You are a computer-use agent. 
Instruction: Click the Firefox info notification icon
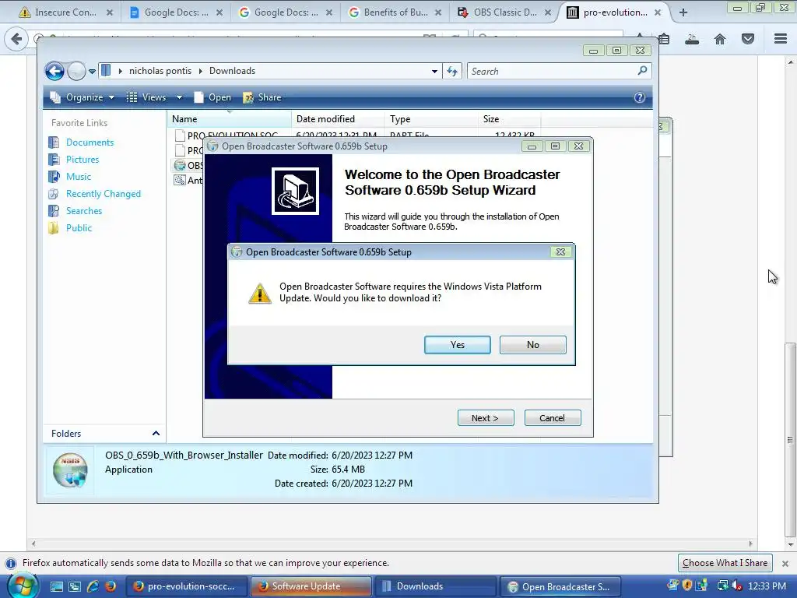10,564
